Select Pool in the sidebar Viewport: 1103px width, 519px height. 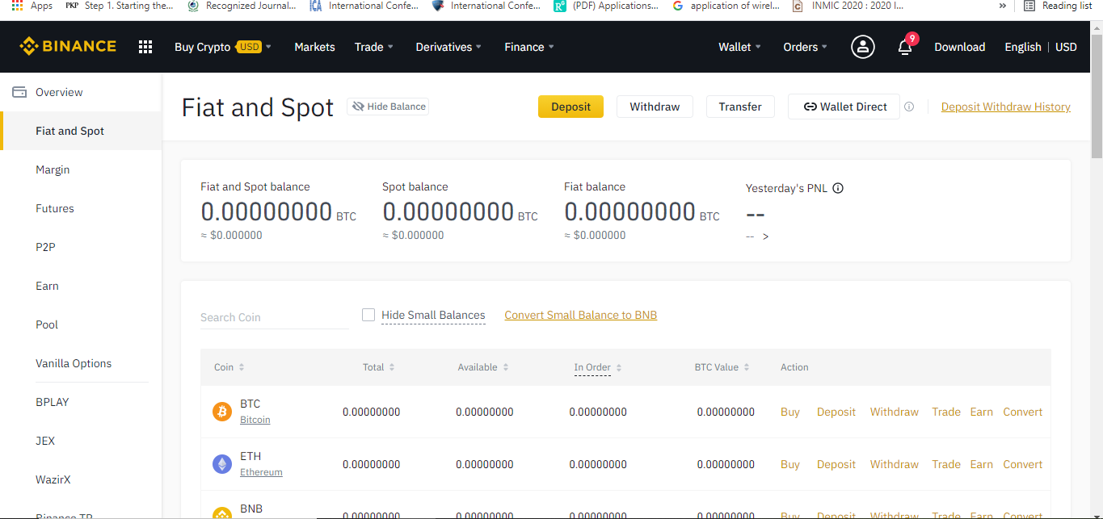click(x=81, y=324)
